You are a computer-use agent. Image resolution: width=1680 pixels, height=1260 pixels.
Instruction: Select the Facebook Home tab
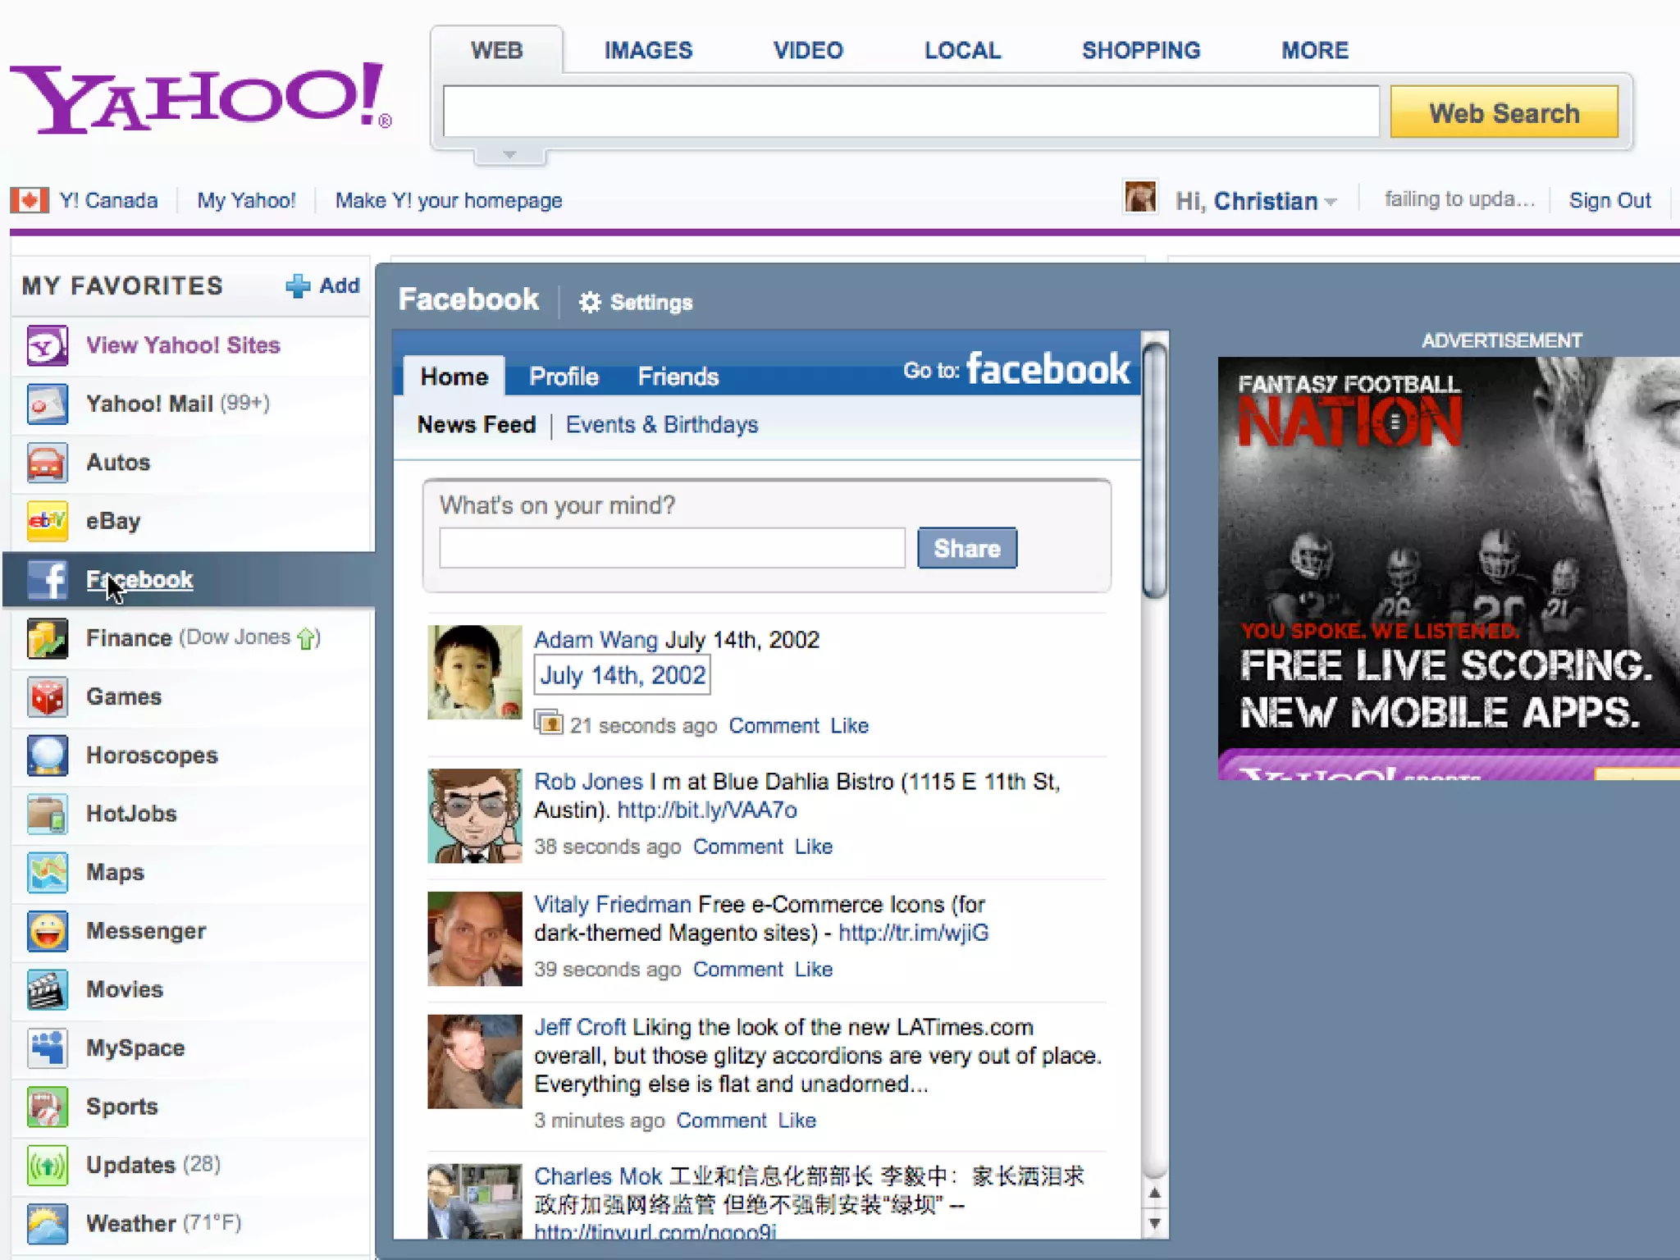[x=454, y=376]
